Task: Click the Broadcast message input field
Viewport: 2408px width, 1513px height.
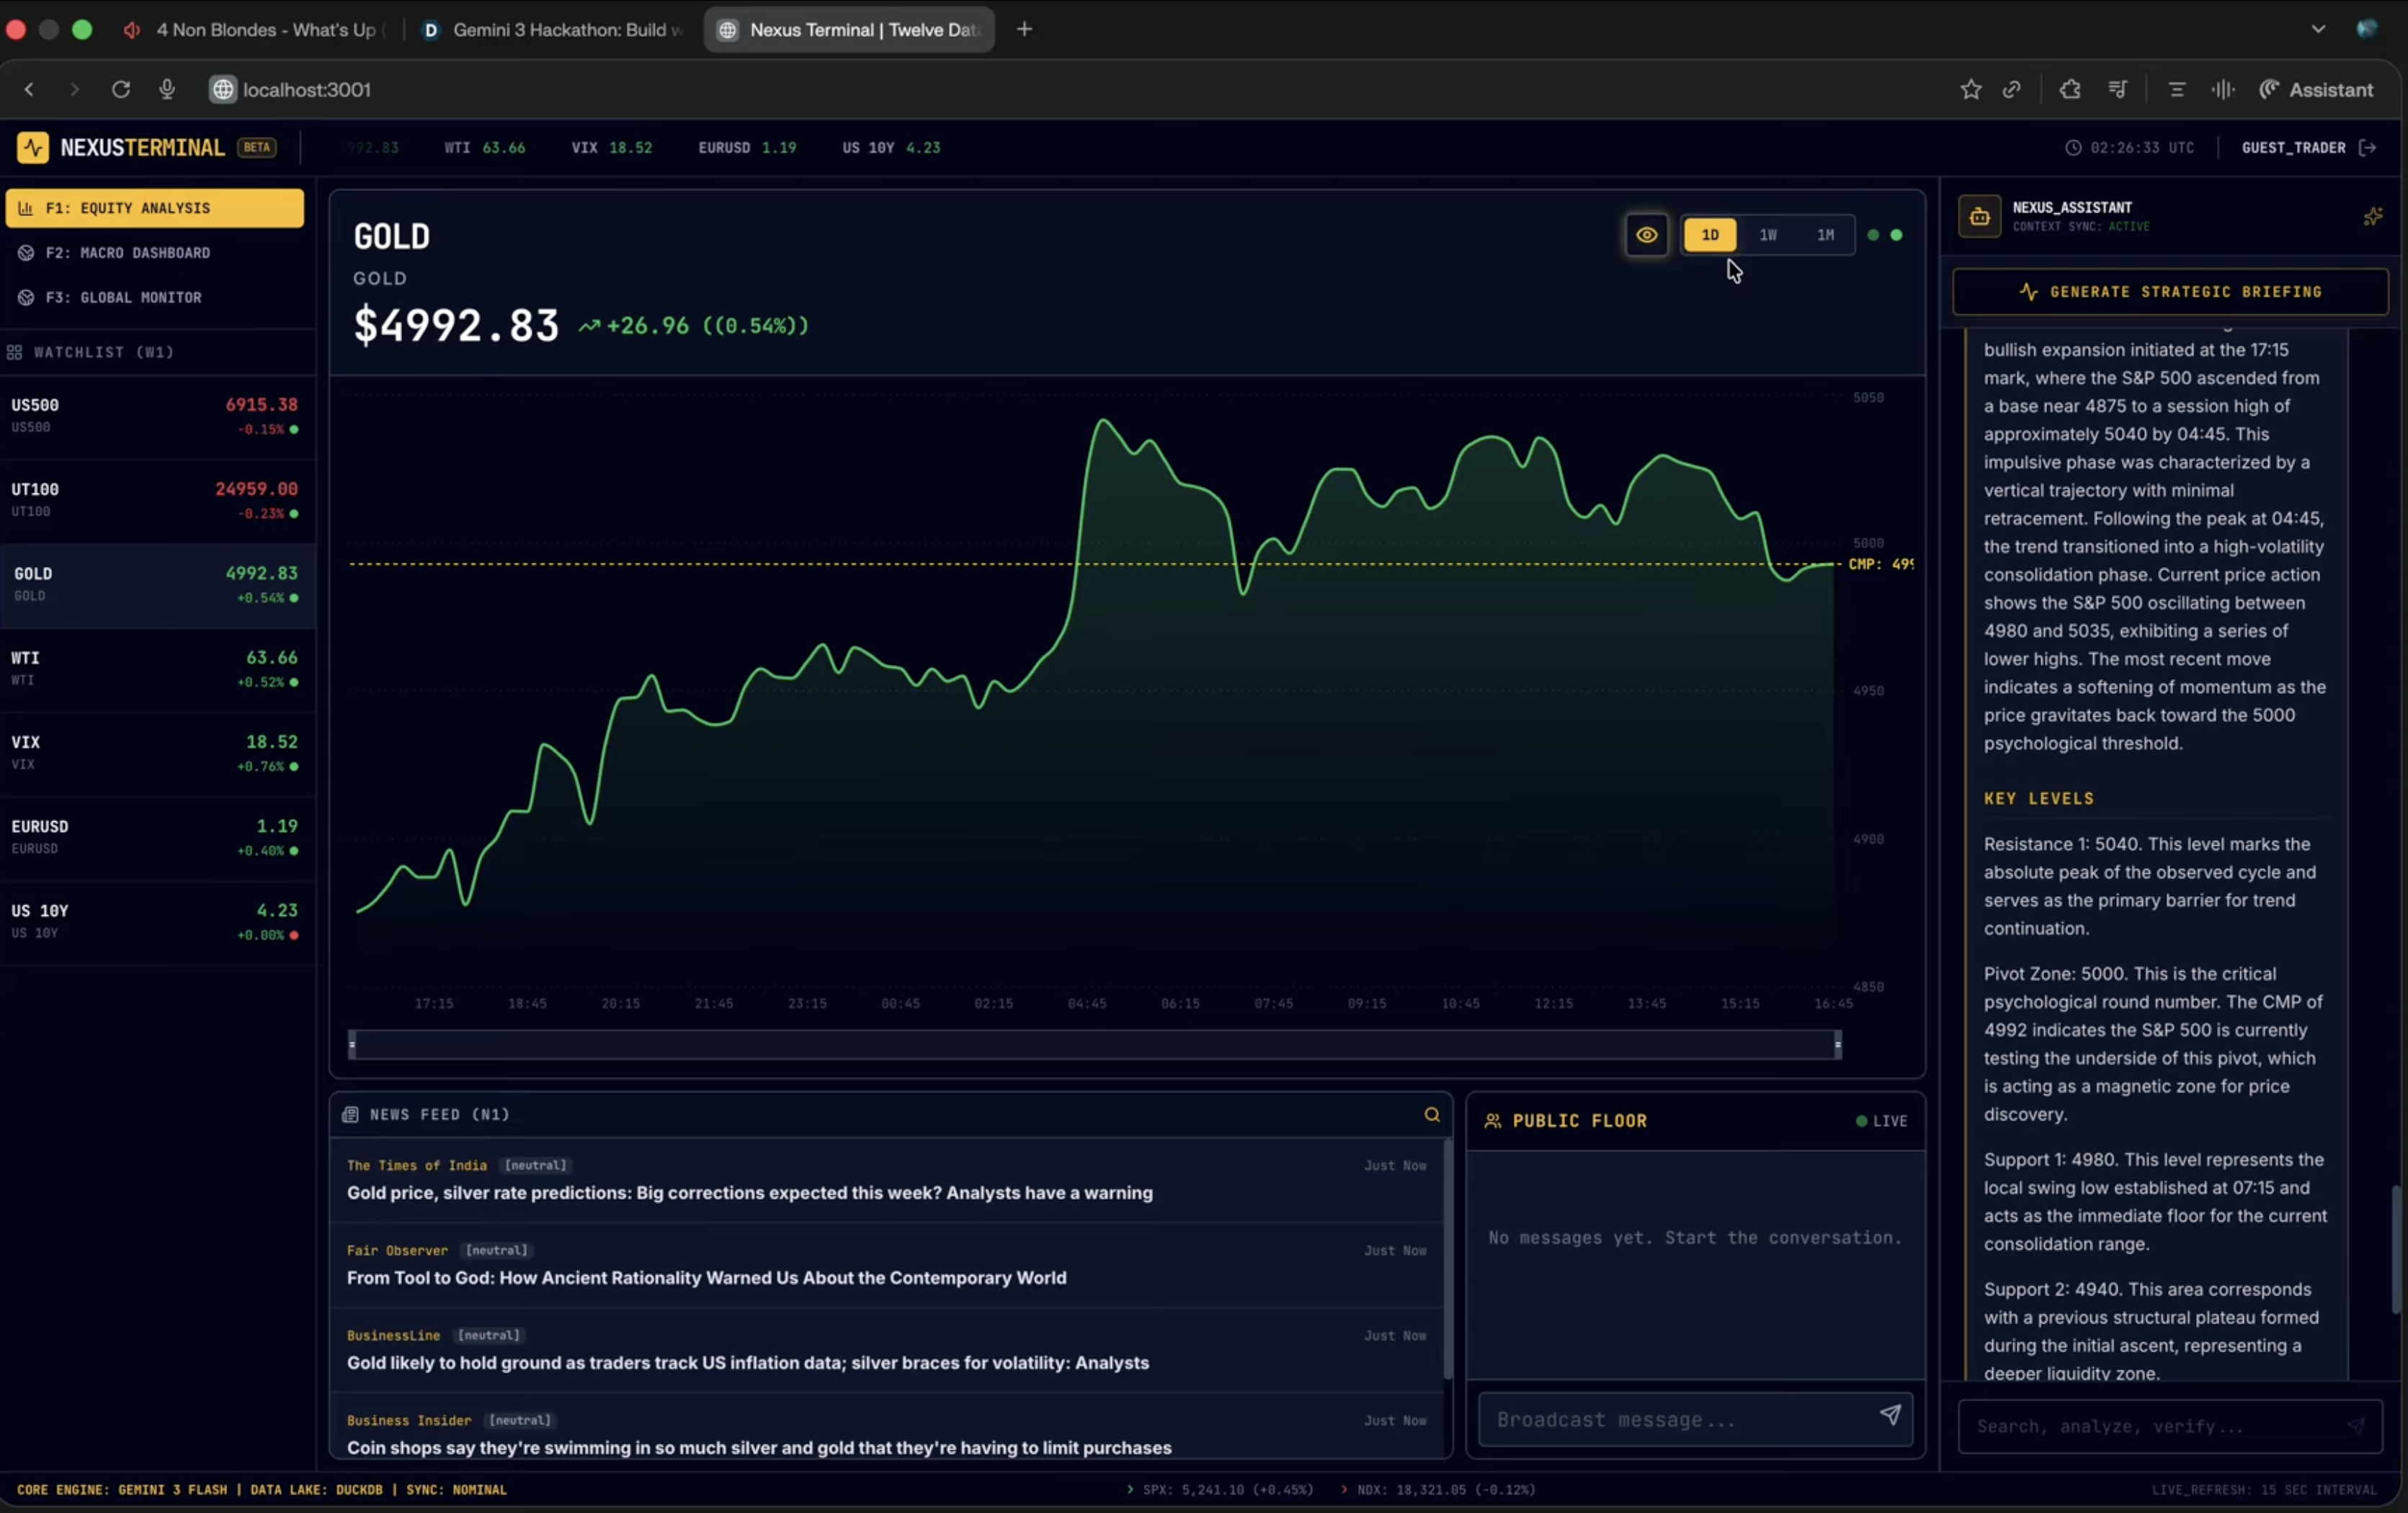Action: click(1670, 1419)
